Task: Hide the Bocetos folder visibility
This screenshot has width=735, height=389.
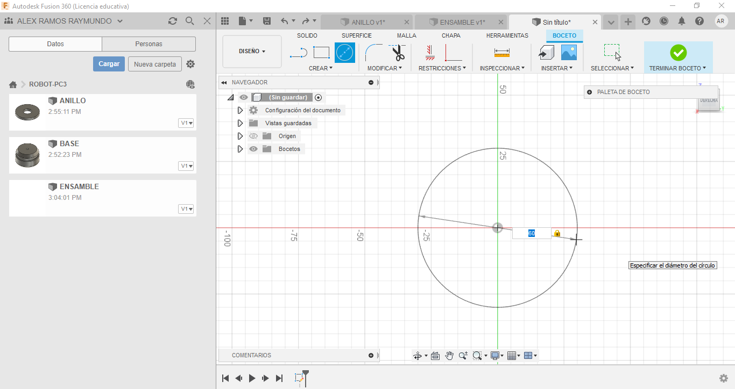Action: [253, 149]
